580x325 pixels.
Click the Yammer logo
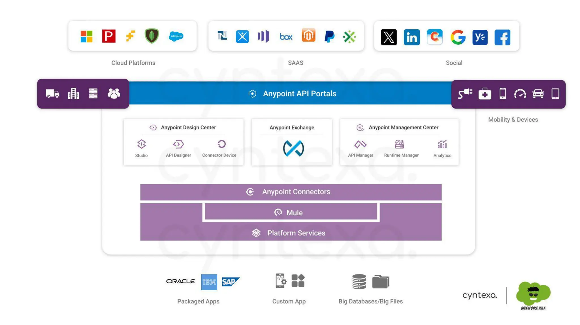click(480, 37)
